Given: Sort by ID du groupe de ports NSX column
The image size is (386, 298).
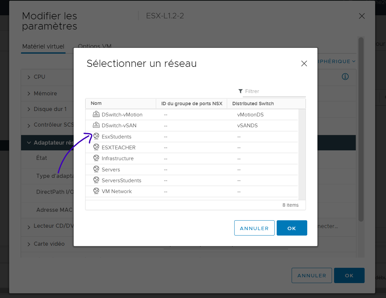Looking at the screenshot, I should tap(192, 104).
